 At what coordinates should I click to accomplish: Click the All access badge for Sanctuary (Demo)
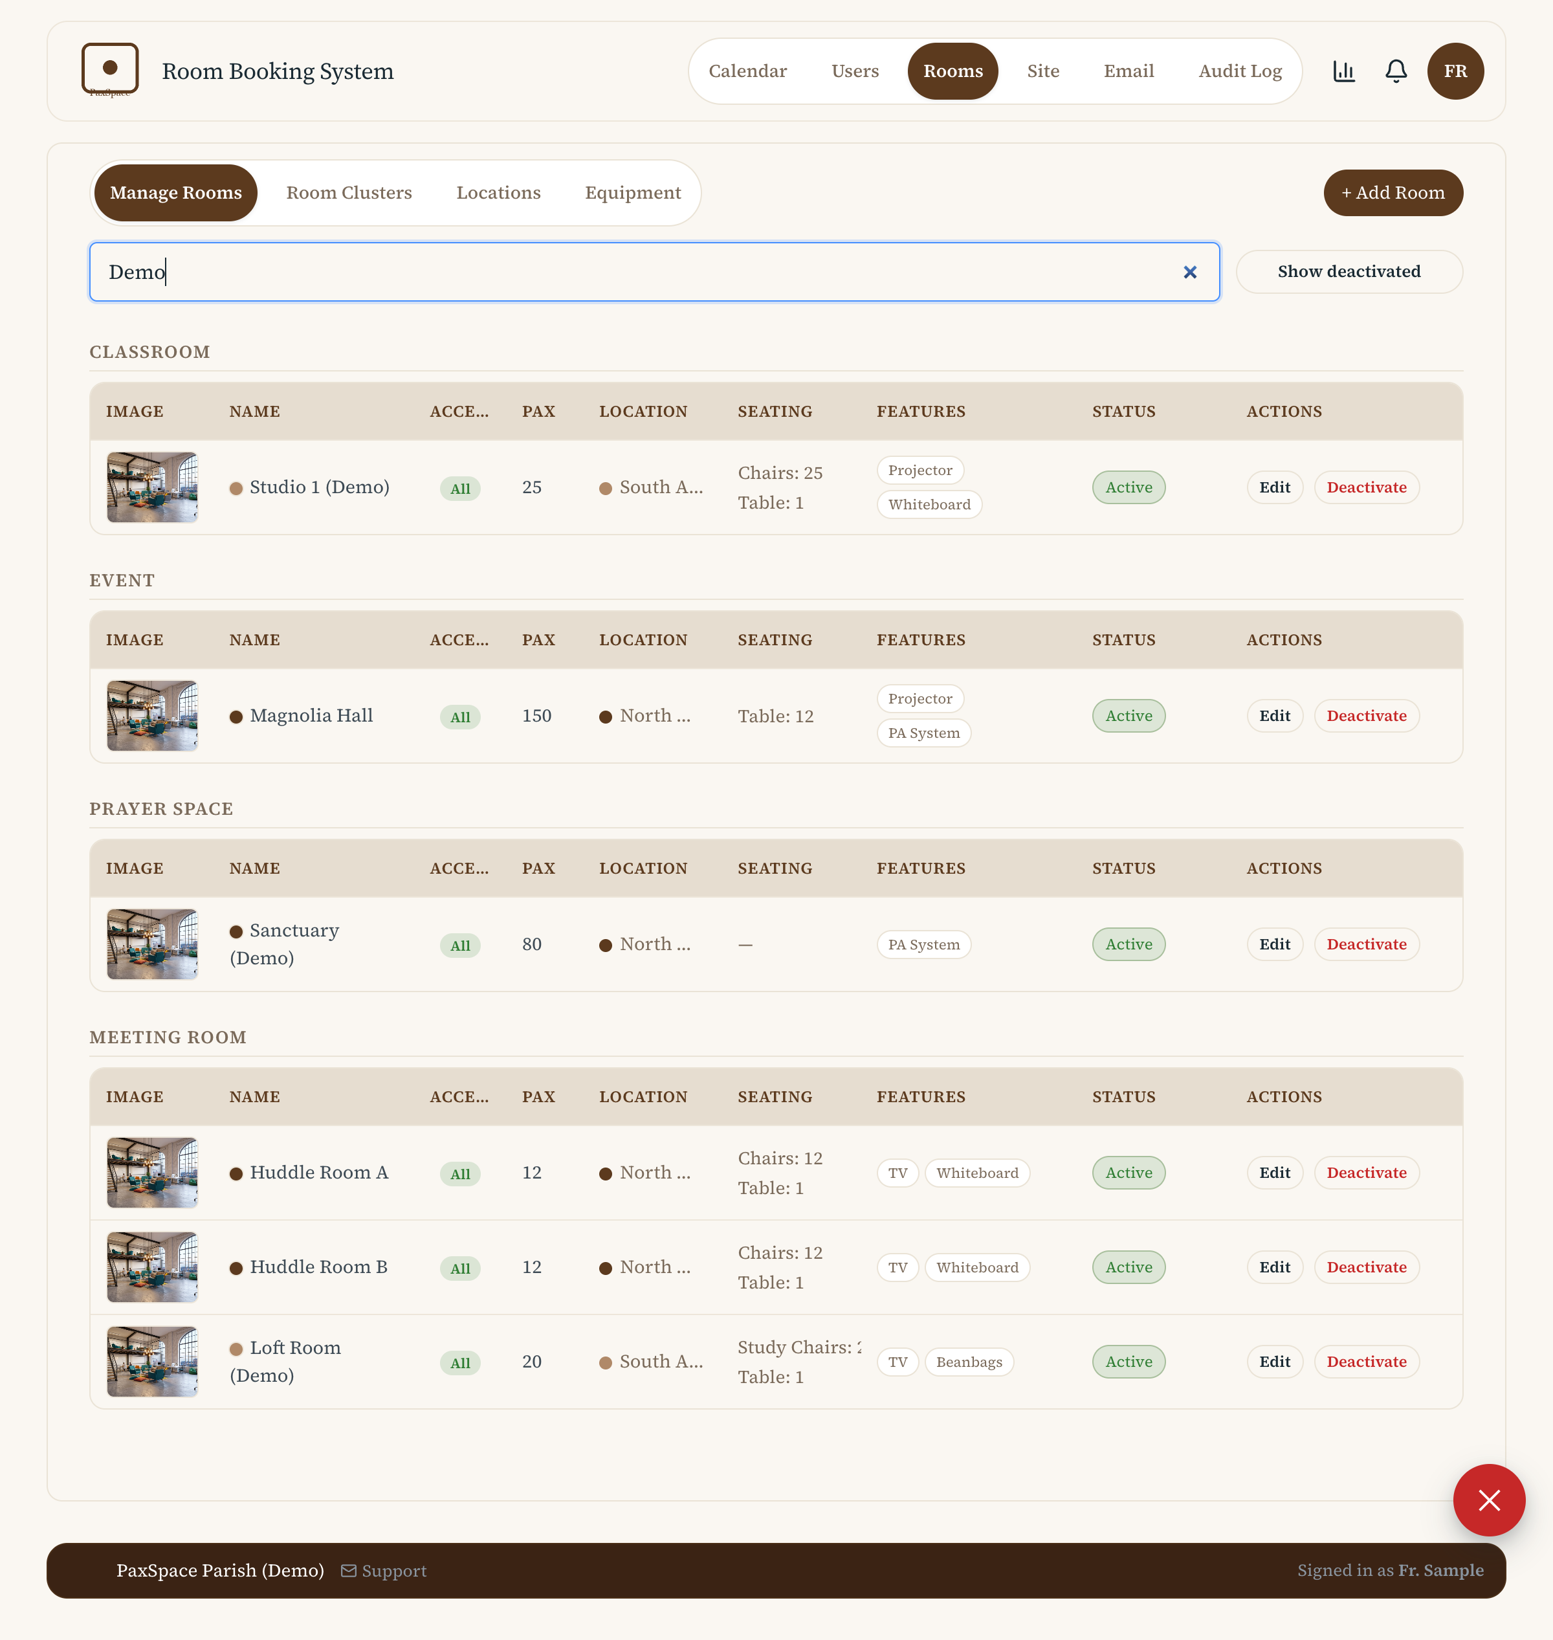tap(459, 946)
